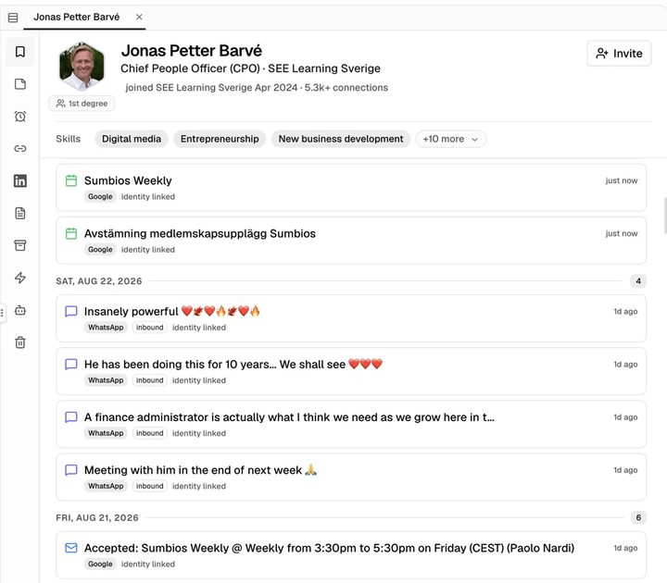667x583 pixels.
Task: Open the alarm clock reminders icon
Action: tap(20, 117)
